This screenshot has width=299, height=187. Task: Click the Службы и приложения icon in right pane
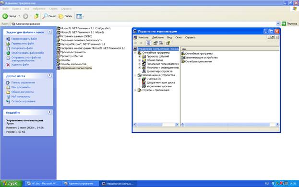pos(183,61)
